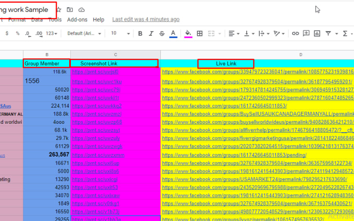The height and width of the screenshot is (221, 354).
Task: Create a filter
Action: pyautogui.click(x=328, y=34)
